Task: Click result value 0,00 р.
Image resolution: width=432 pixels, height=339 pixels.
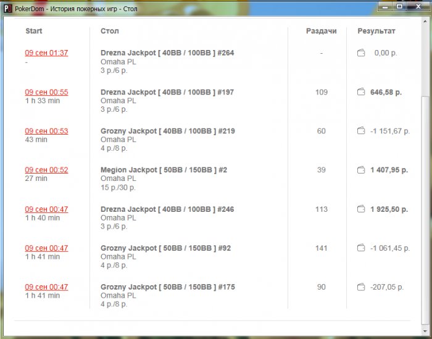Action: [x=386, y=52]
